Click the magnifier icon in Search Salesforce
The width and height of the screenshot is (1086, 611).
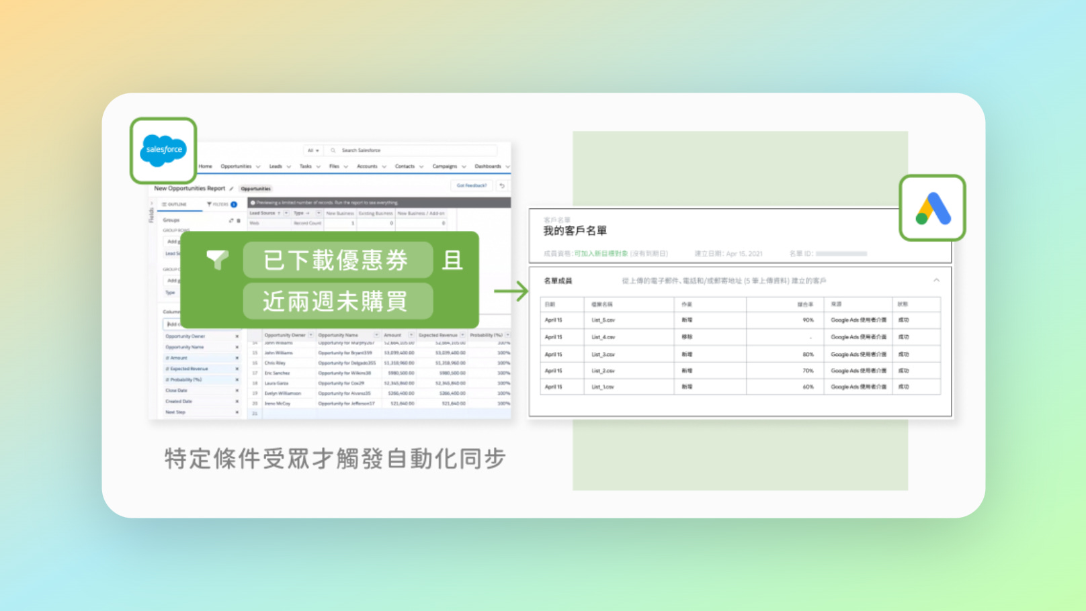pos(333,150)
